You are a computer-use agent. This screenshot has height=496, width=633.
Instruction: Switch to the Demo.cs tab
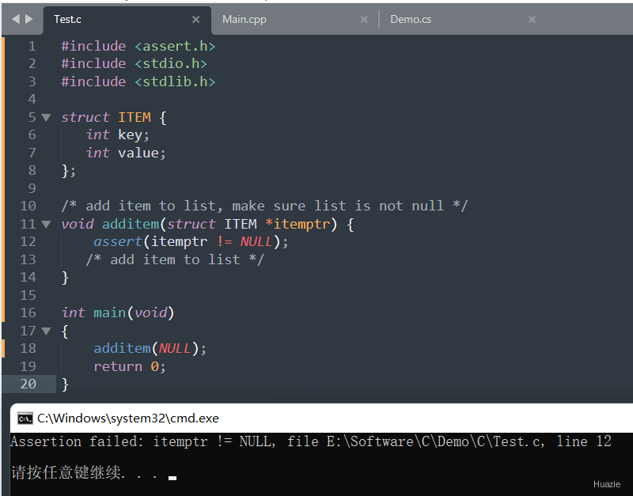[x=411, y=20]
